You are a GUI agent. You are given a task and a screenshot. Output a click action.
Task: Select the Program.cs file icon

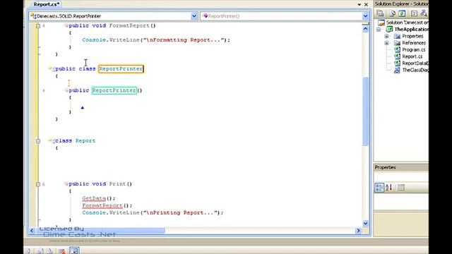coord(397,49)
